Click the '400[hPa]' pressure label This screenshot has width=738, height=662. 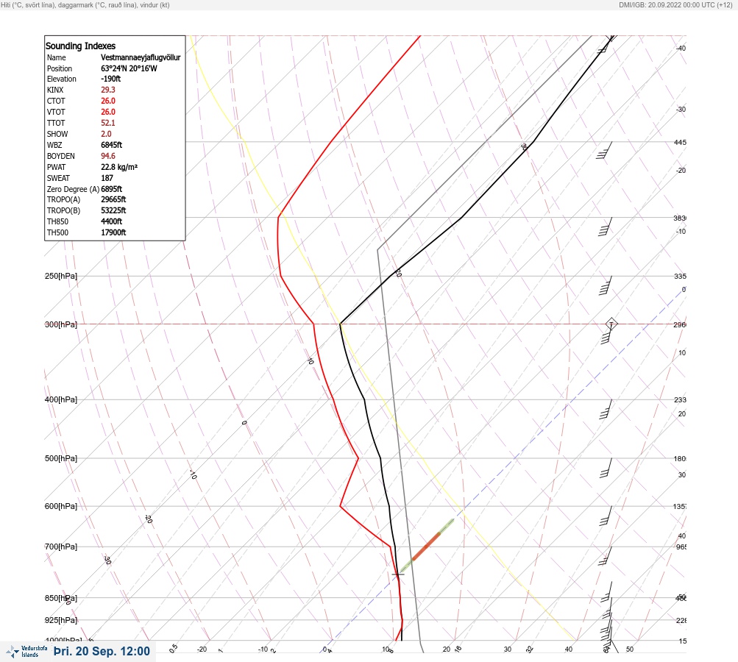61,399
